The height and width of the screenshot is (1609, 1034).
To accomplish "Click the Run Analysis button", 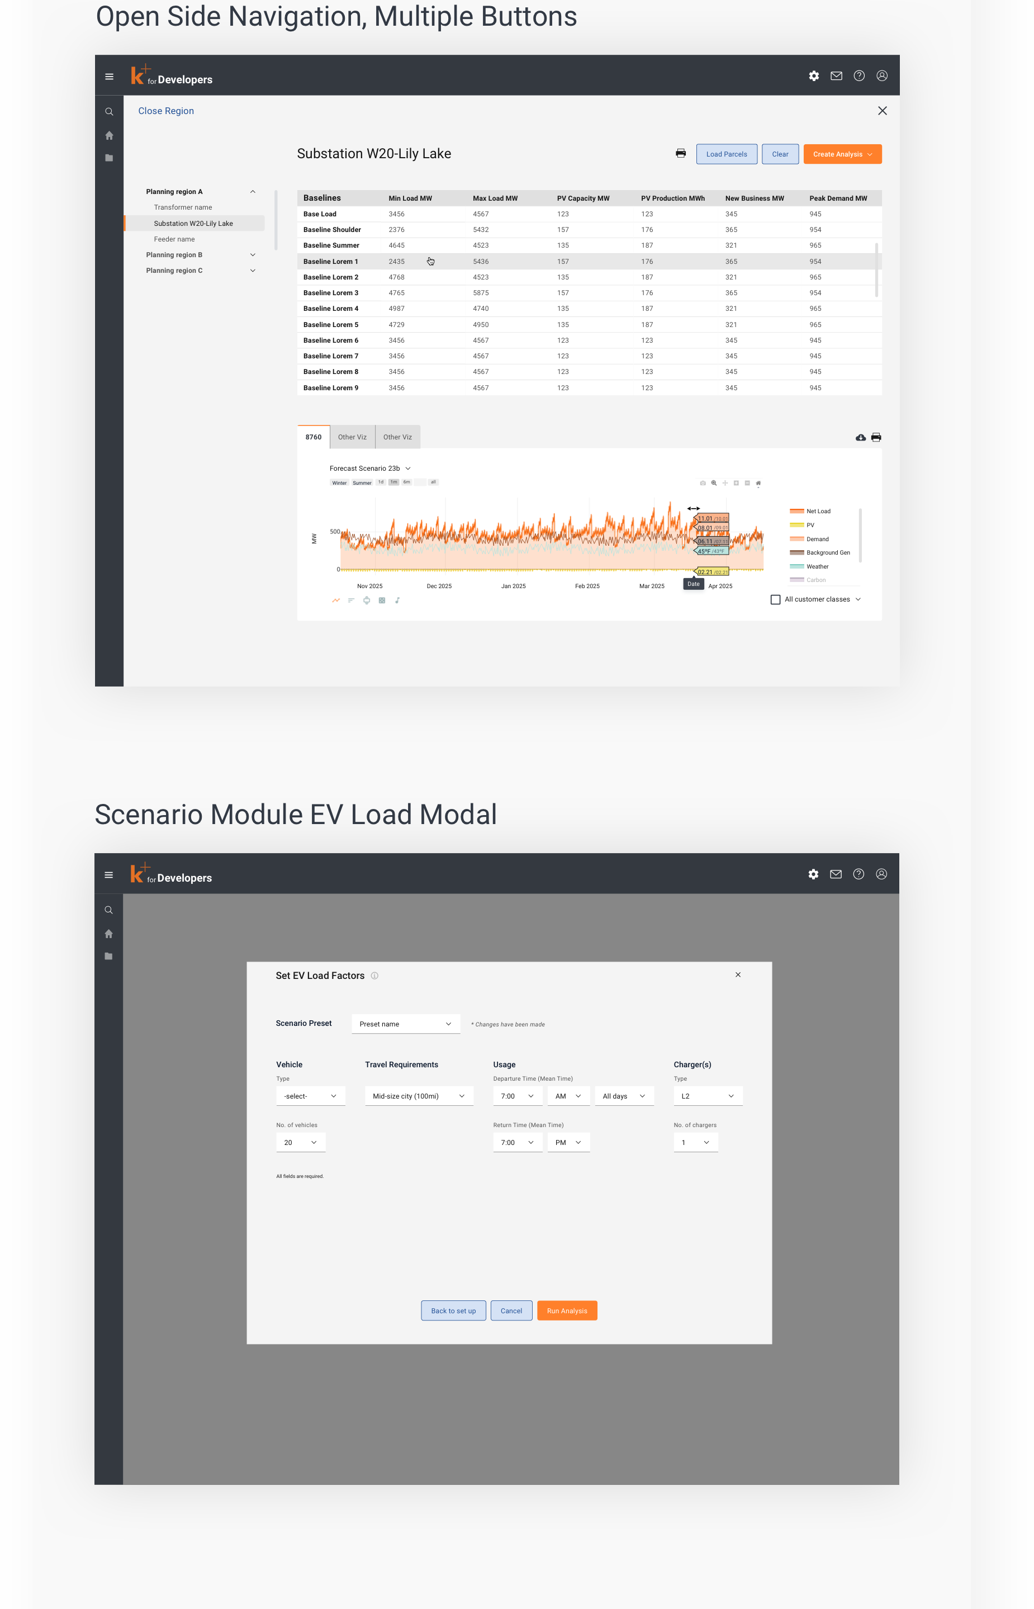I will tap(567, 1311).
